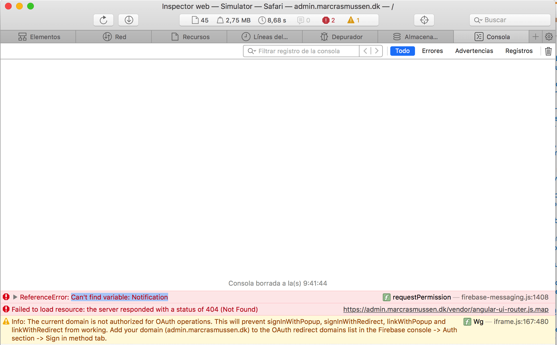Open the Elementos tab
The width and height of the screenshot is (557, 345).
(x=38, y=37)
